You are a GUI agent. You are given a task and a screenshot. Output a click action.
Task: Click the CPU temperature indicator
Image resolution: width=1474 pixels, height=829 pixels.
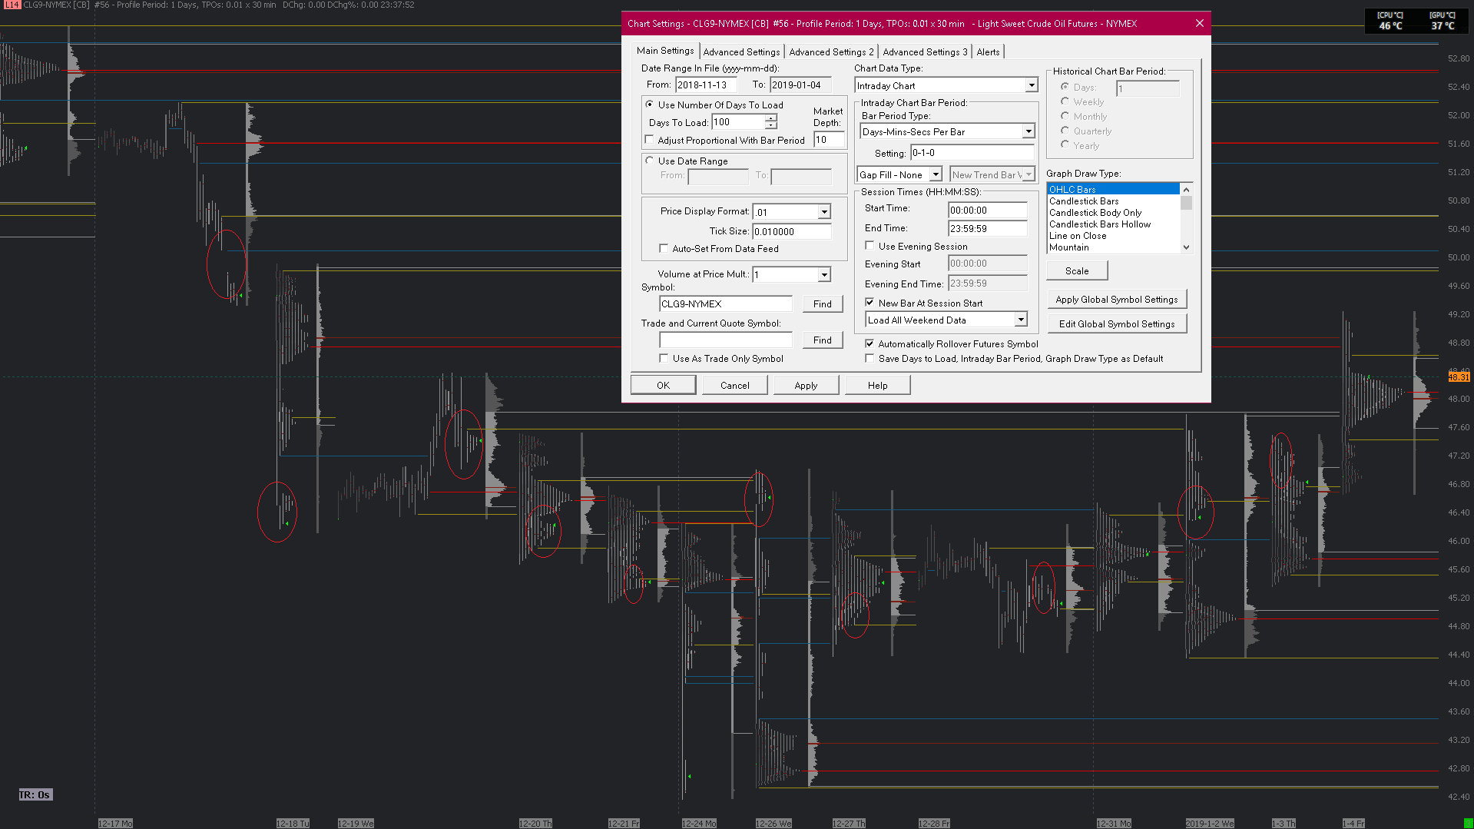1390,21
